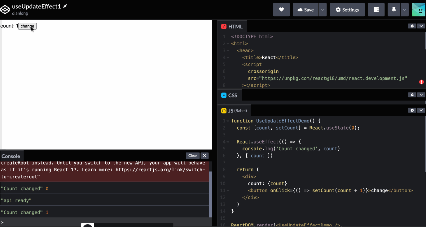Image resolution: width=426 pixels, height=227 pixels.
Task: Expand the CSS editor chevron menu
Action: (421, 95)
